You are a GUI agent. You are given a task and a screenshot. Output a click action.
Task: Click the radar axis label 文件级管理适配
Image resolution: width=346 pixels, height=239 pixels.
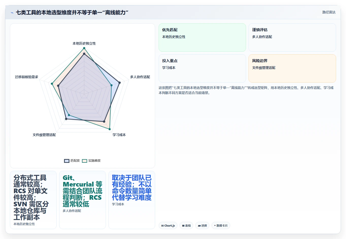pos(44,135)
